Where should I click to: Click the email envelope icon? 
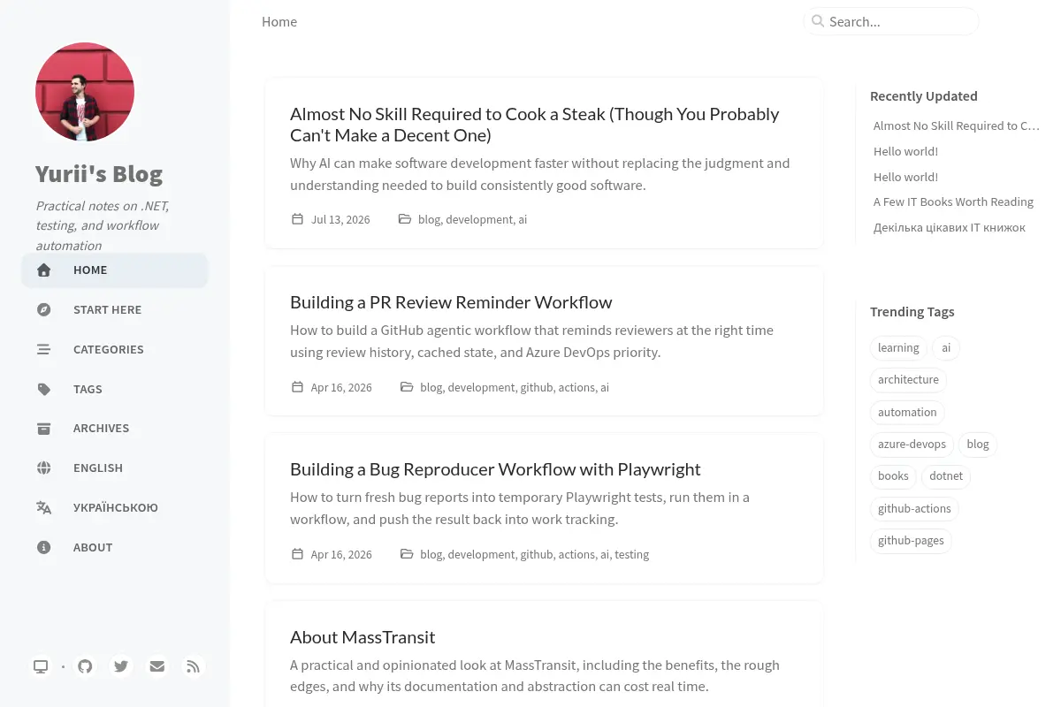157,666
